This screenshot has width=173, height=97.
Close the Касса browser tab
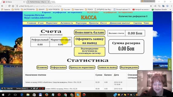(x=24, y=2)
